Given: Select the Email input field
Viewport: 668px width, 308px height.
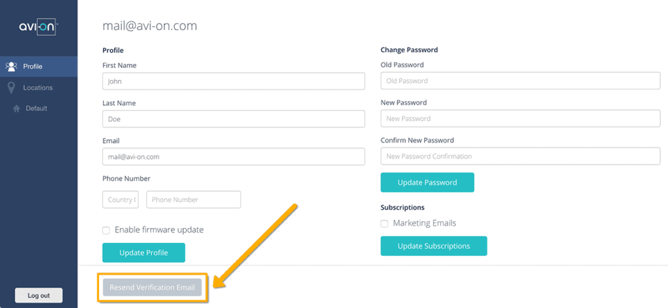Looking at the screenshot, I should coord(234,157).
